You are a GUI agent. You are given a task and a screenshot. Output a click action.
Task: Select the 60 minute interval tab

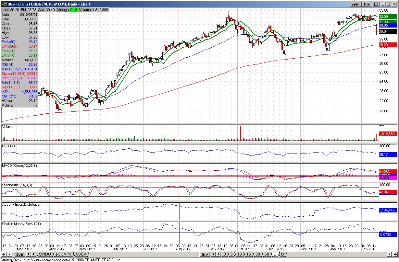[266, 255]
